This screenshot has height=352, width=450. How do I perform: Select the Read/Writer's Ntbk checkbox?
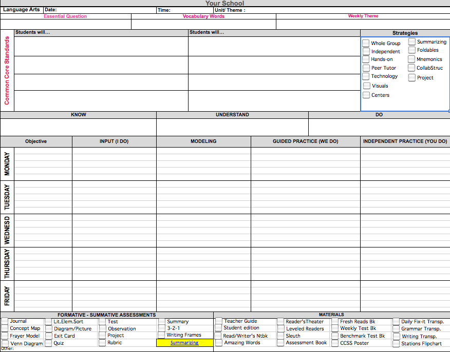218,336
